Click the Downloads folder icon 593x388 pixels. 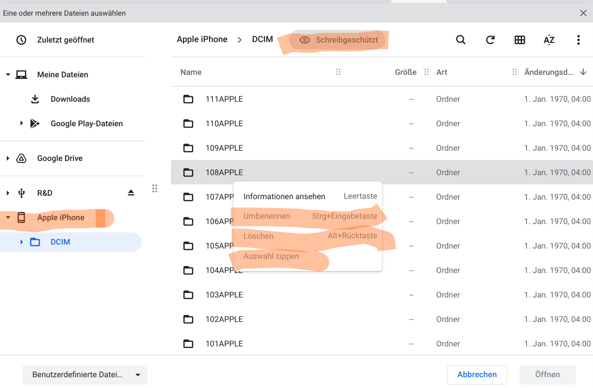tap(35, 99)
